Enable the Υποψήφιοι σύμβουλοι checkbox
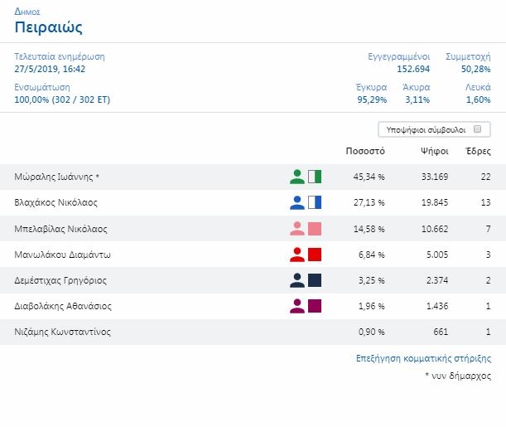 point(477,129)
